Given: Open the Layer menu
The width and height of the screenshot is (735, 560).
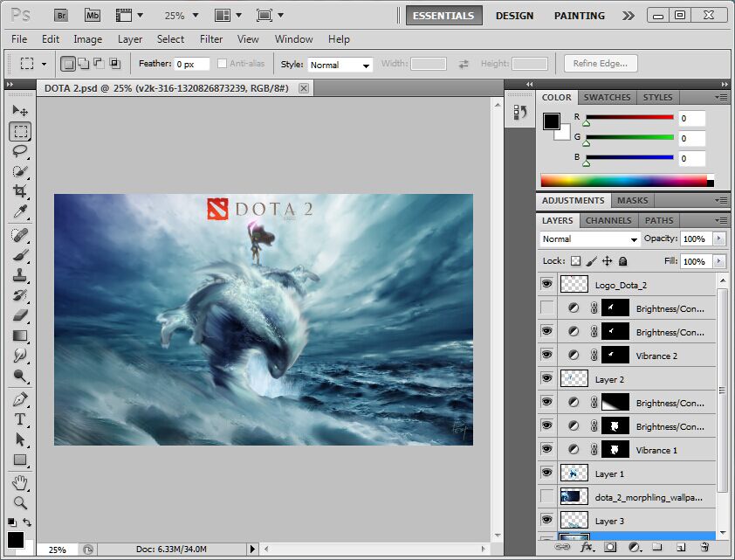Looking at the screenshot, I should [130, 39].
